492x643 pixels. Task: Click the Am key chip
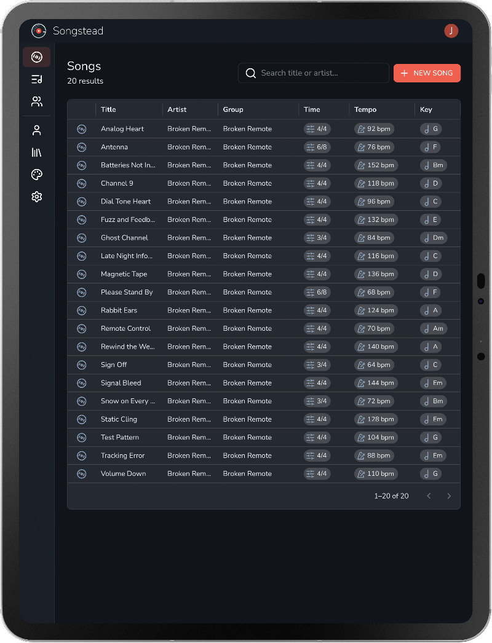click(434, 328)
